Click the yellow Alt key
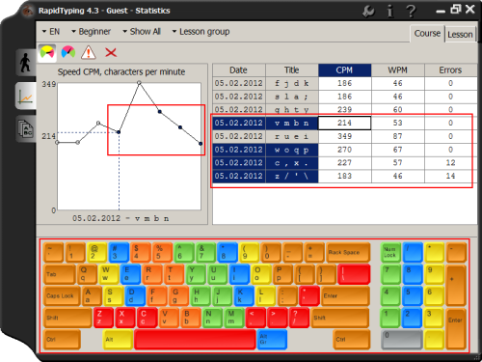Viewport: 482px width, 362px height. click(118, 340)
